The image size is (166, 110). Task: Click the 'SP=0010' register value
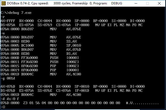coord(82,86)
